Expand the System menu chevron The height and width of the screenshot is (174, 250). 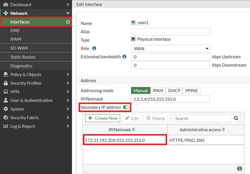68,109
